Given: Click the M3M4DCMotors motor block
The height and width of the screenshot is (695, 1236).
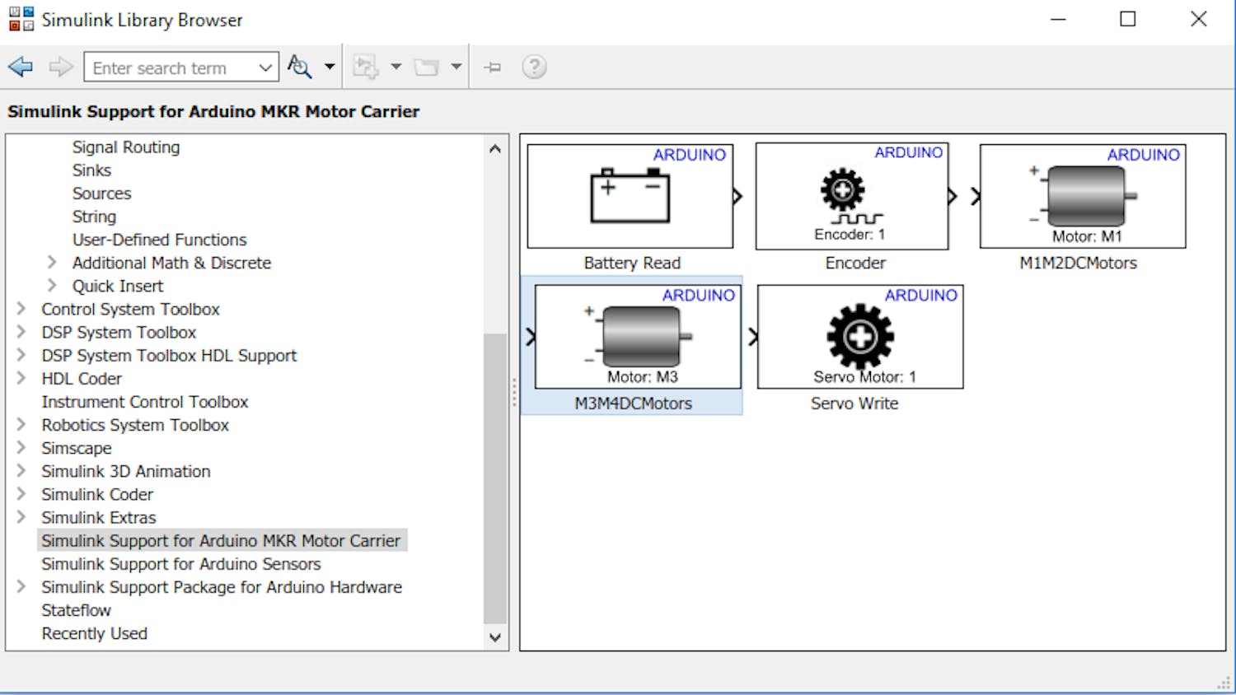Looking at the screenshot, I should click(x=638, y=337).
